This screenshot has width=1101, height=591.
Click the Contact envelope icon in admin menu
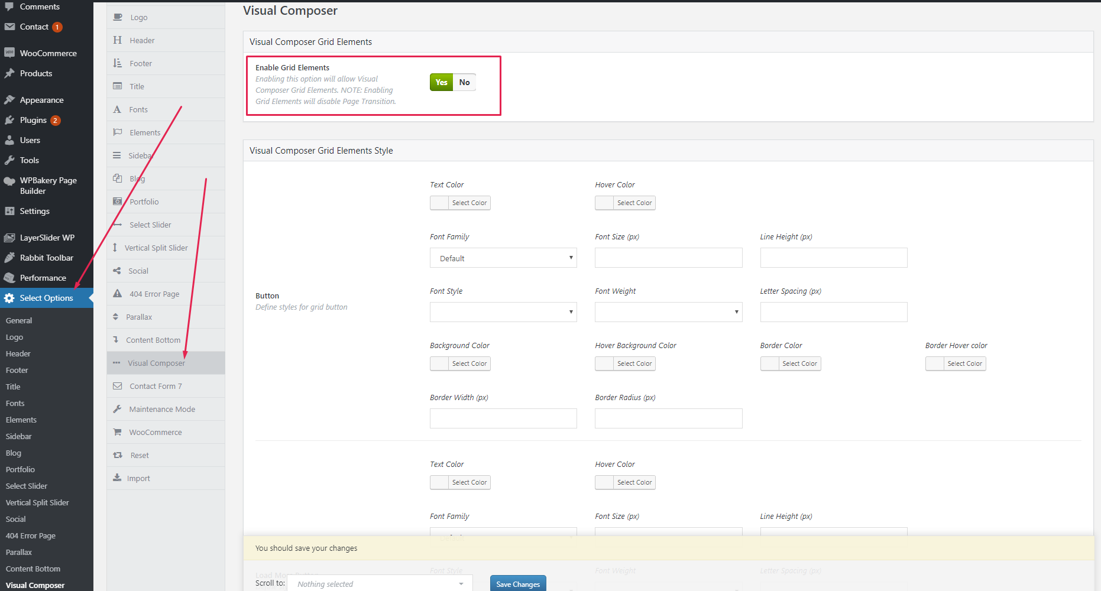tap(9, 27)
